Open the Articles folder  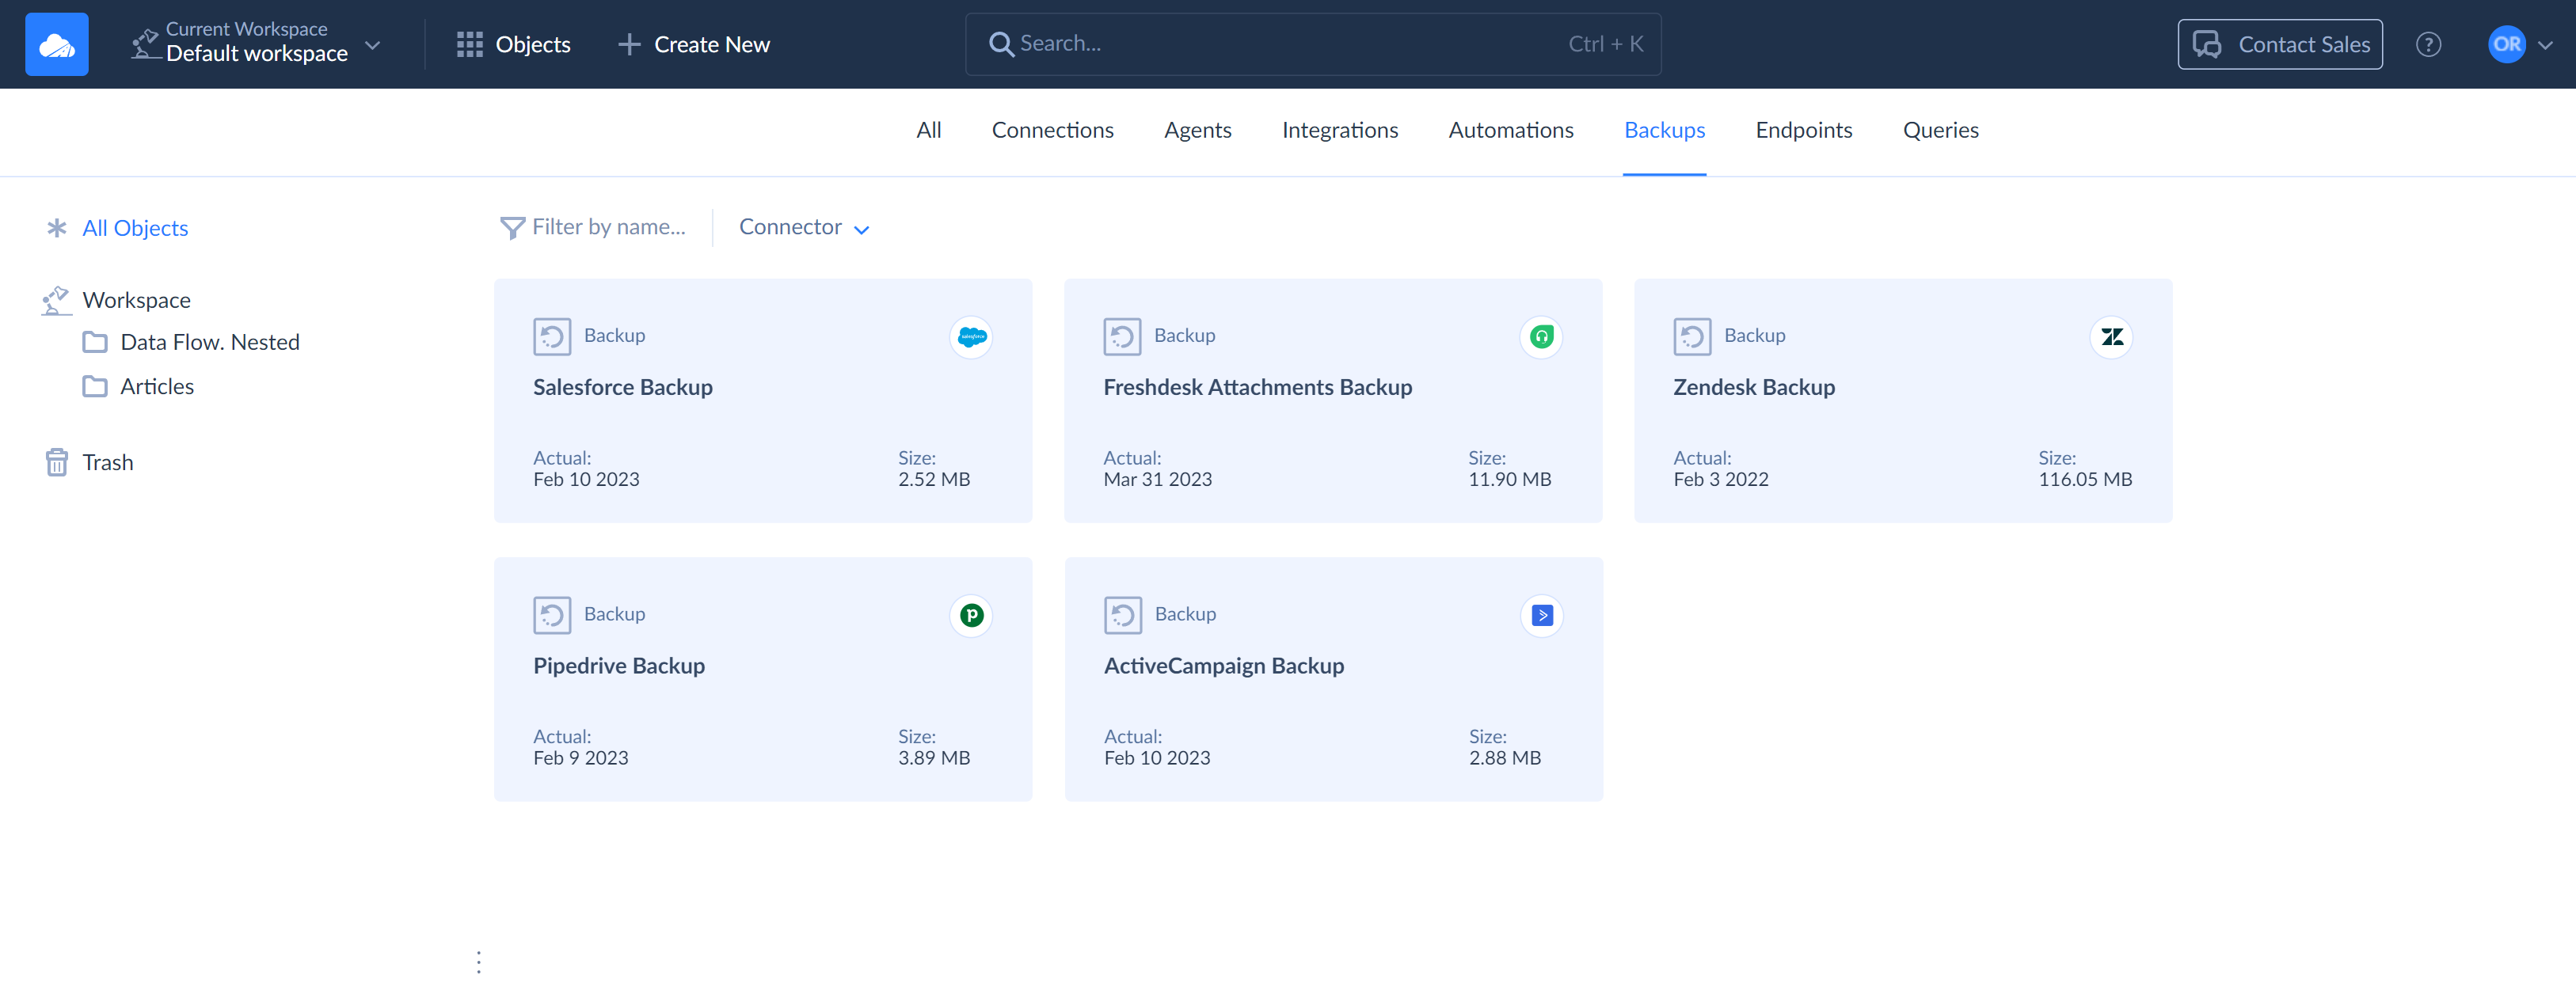coord(157,385)
